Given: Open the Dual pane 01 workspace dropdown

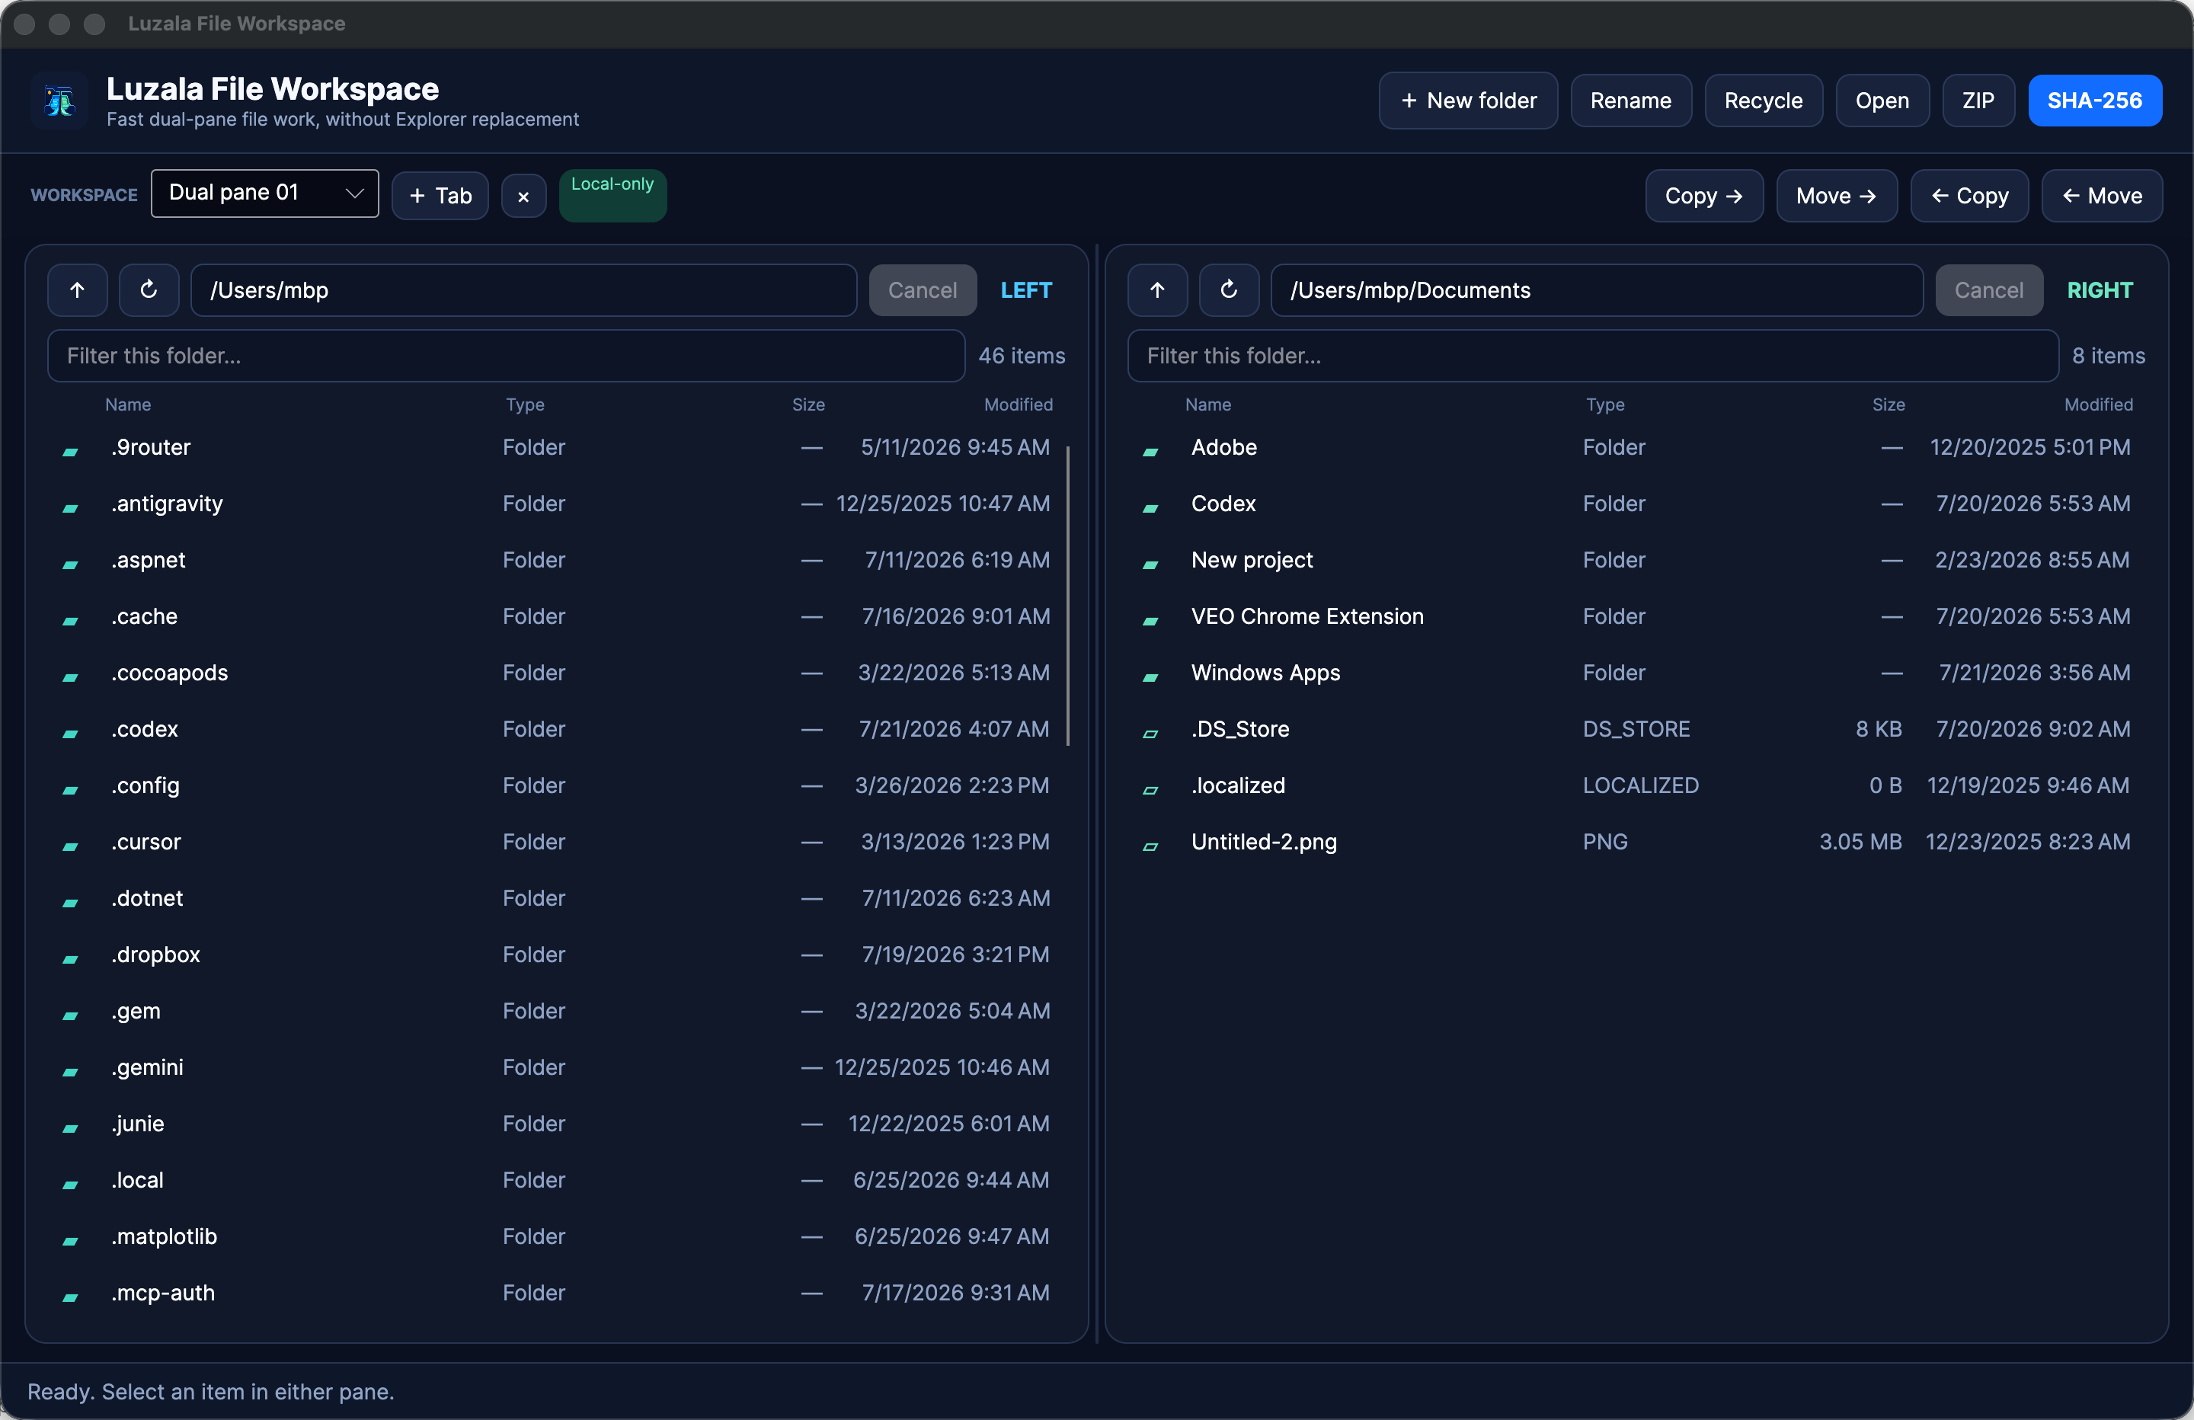Looking at the screenshot, I should (x=264, y=193).
